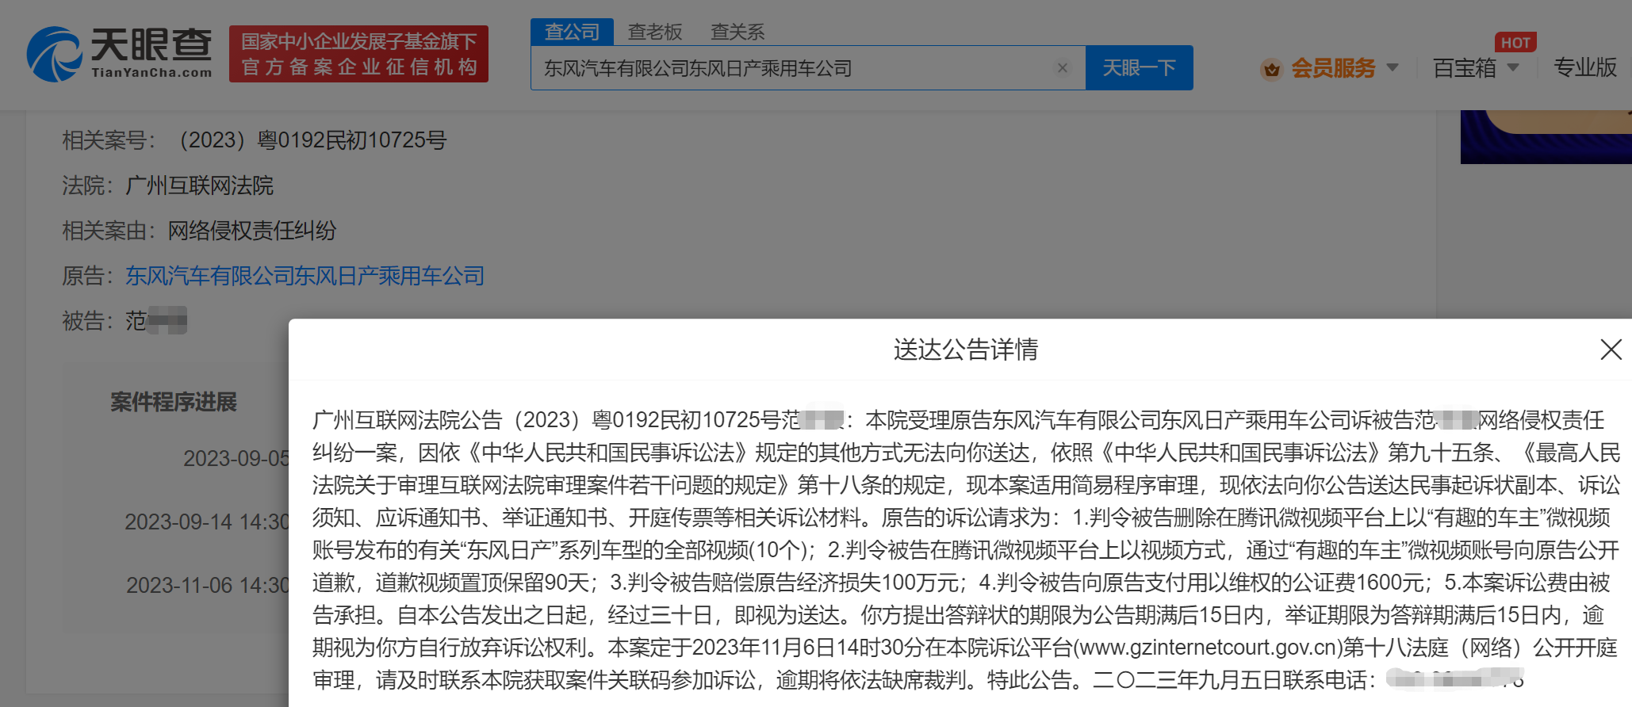Click the case cause 网络侵权责任纠纷
1632x707 pixels.
[252, 231]
